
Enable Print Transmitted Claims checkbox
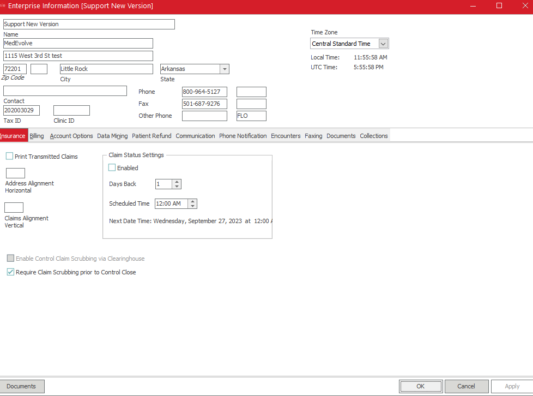click(x=9, y=157)
